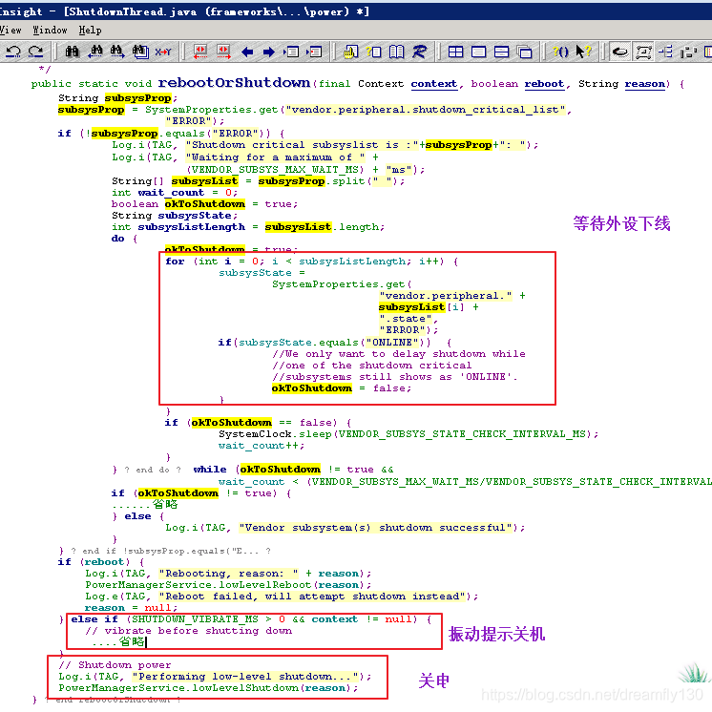712x712 pixels.
Task: Click the connected-blocks toolbar icon
Action: coord(688,52)
